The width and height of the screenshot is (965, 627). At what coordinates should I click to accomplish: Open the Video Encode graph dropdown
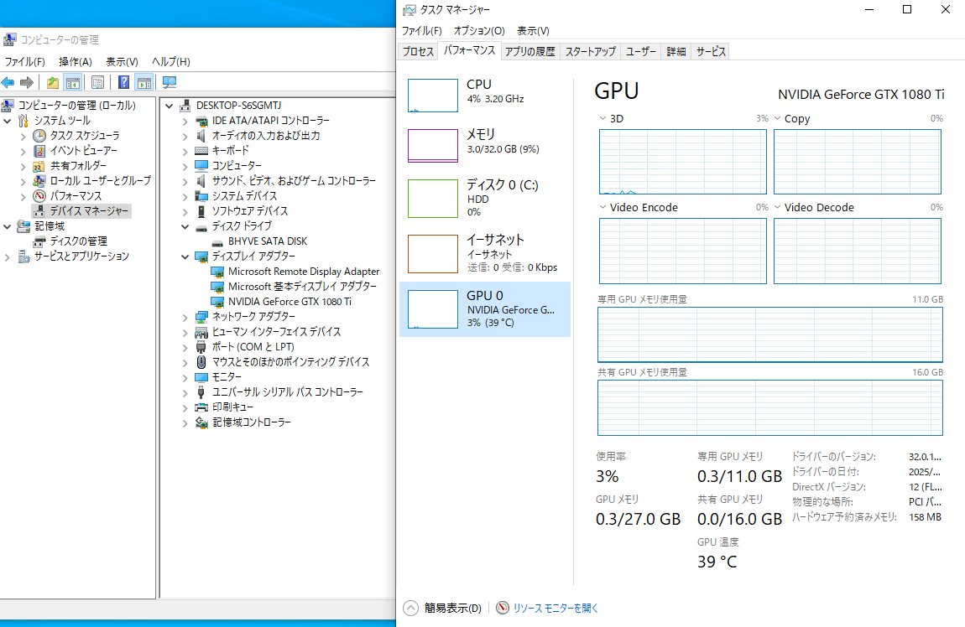(x=603, y=208)
